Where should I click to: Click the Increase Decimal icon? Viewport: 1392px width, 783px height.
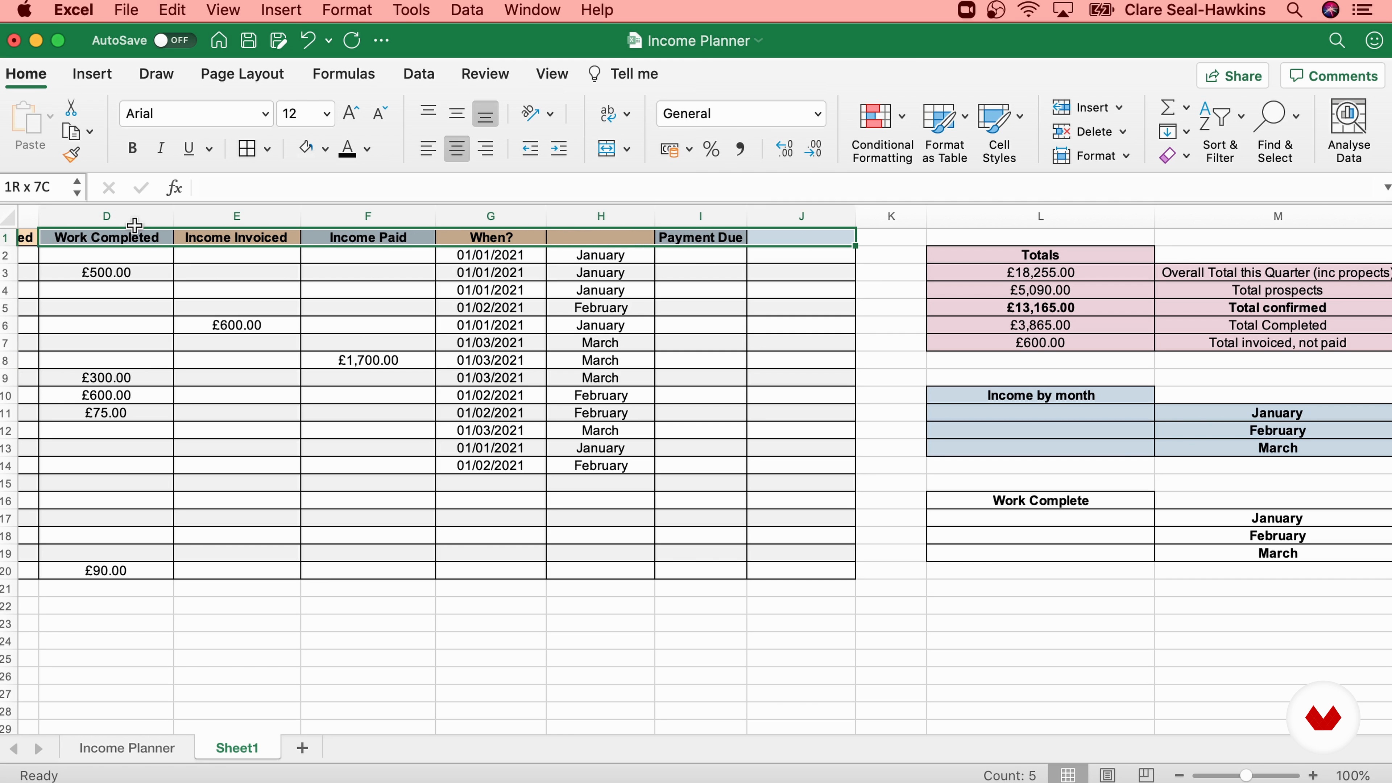(x=784, y=149)
